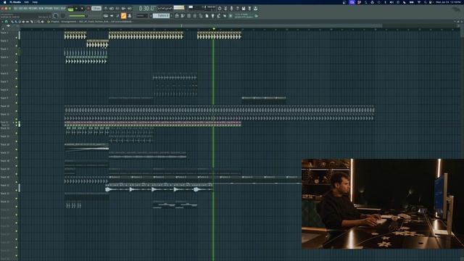Mute Track 1 using its green dot
Image resolution: width=464 pixels, height=261 pixels.
click(x=16, y=38)
